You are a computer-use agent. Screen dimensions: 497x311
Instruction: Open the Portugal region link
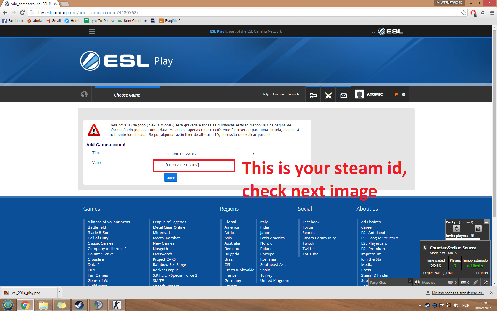pyautogui.click(x=268, y=254)
